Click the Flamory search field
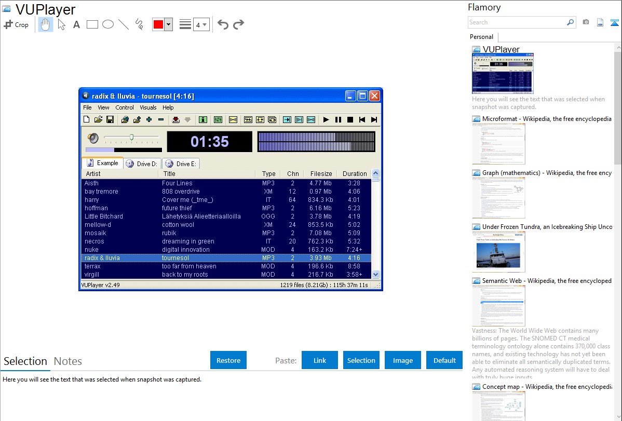622x421 pixels. pos(517,22)
